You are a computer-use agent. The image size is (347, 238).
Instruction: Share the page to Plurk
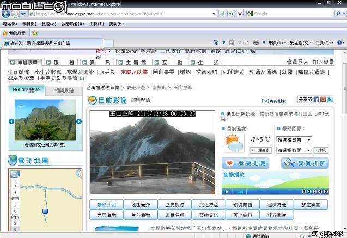323,100
